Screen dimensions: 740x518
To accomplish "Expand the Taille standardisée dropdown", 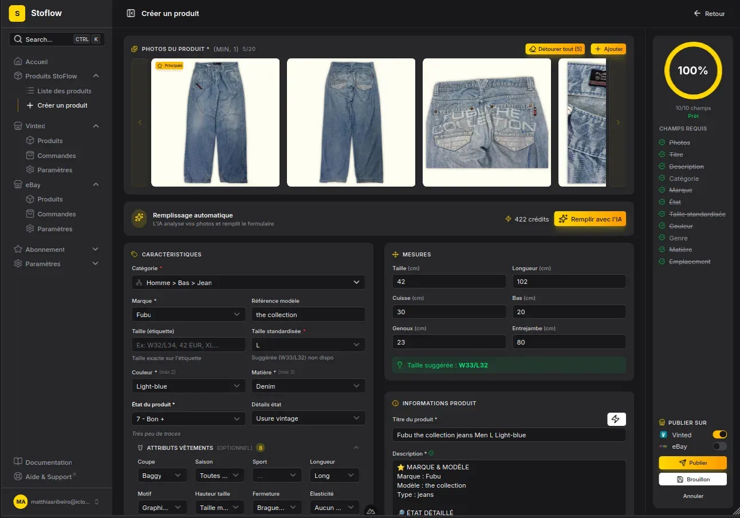I will 308,345.
